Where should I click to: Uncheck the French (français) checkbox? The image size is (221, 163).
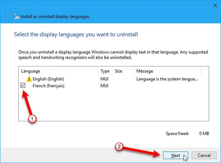coord(23,85)
